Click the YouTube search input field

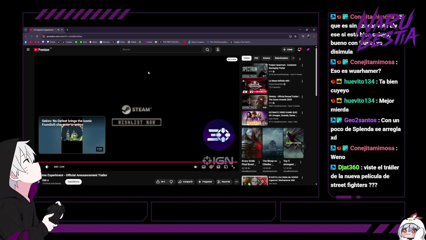pos(161,50)
